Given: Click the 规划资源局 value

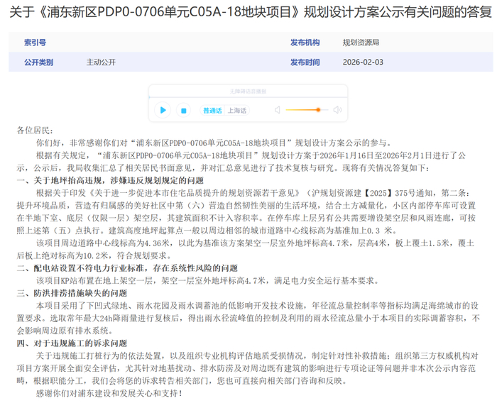Looking at the screenshot, I should (361, 43).
